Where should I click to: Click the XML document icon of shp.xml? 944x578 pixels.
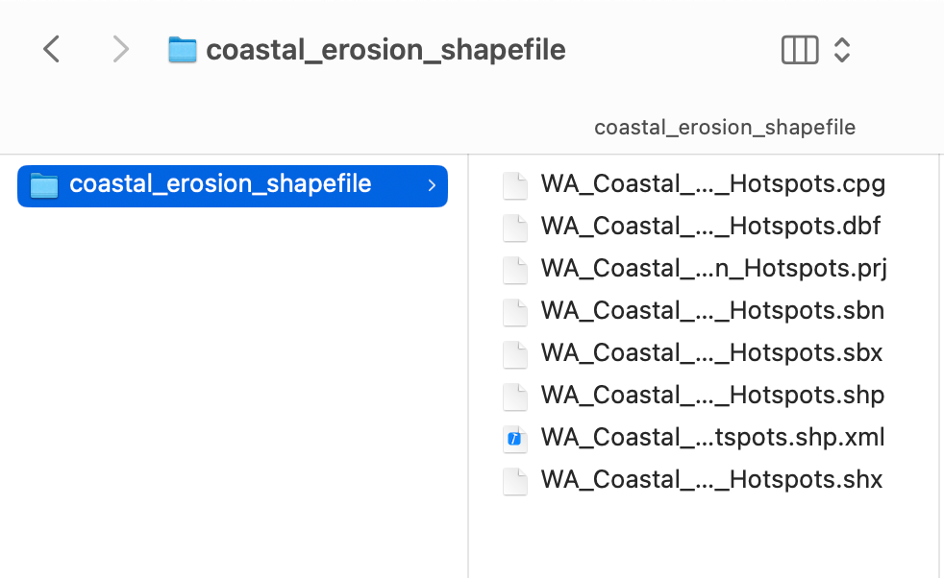[515, 439]
